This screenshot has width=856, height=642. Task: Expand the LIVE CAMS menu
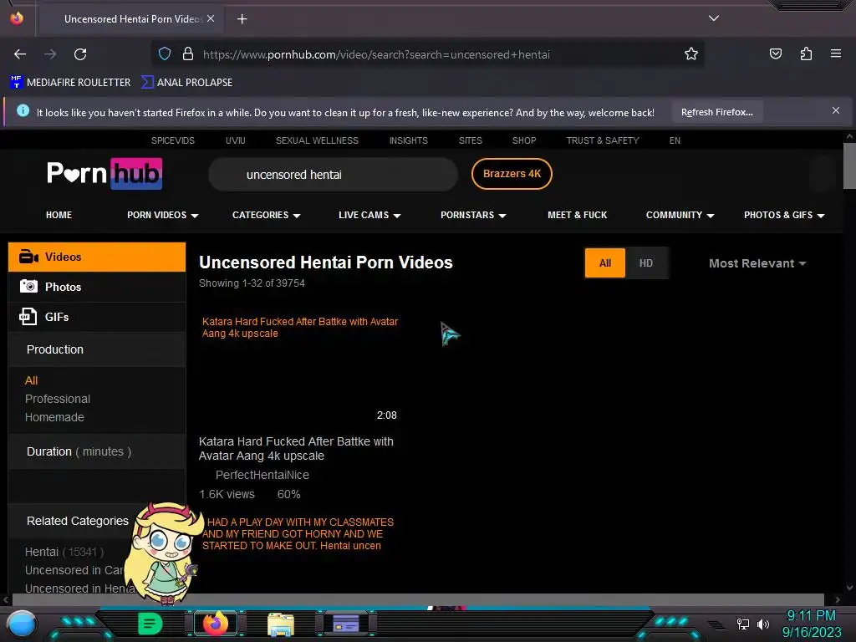[x=369, y=215]
